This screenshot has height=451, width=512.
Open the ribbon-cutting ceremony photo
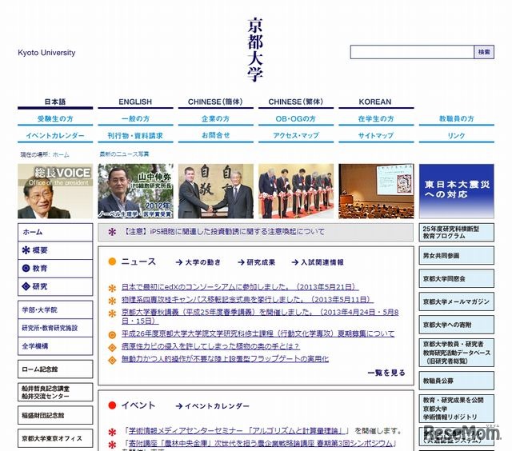296,191
